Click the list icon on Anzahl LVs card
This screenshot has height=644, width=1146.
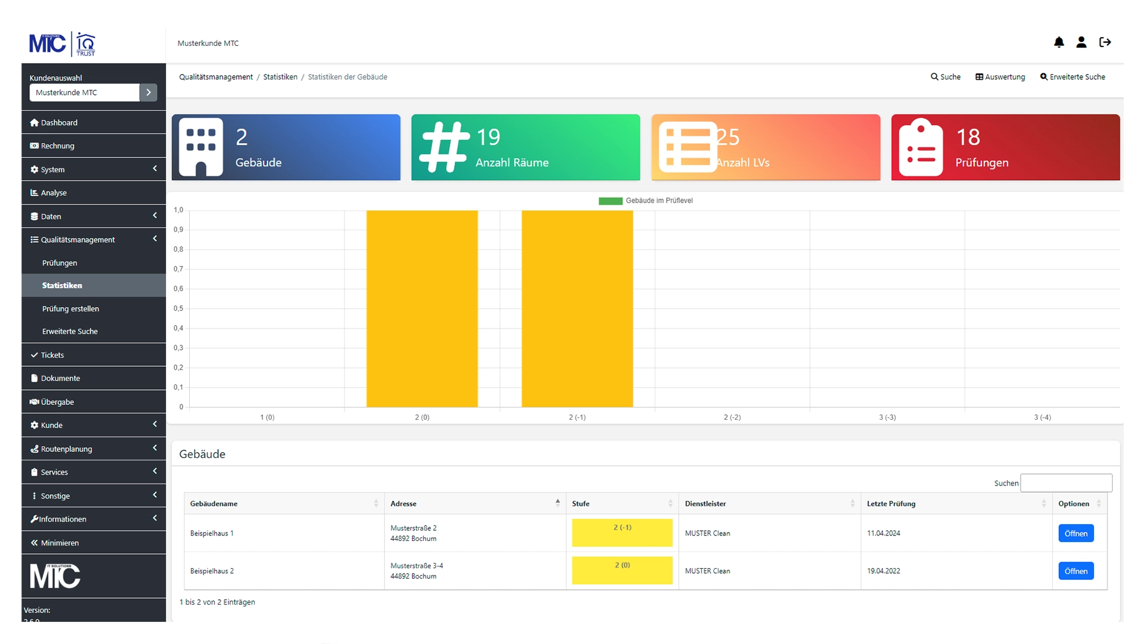point(688,147)
